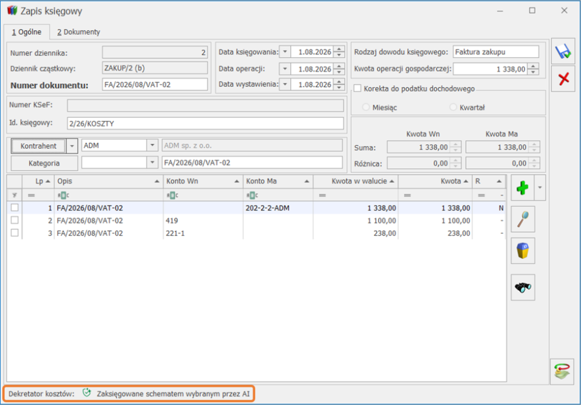This screenshot has width=581, height=405.
Task: Click the red X cancel icon
Action: (563, 79)
